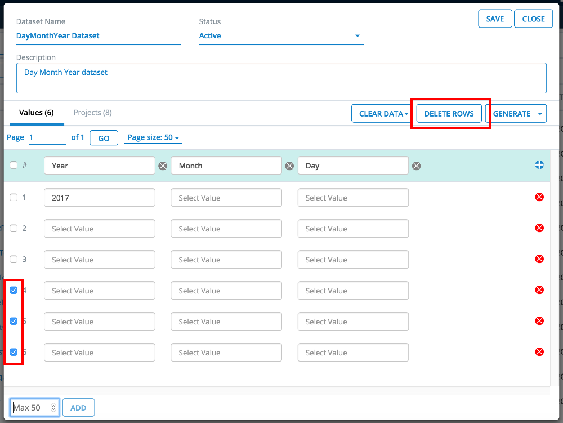Switch to the Projects (8) tab
The width and height of the screenshot is (563, 423).
[92, 113]
